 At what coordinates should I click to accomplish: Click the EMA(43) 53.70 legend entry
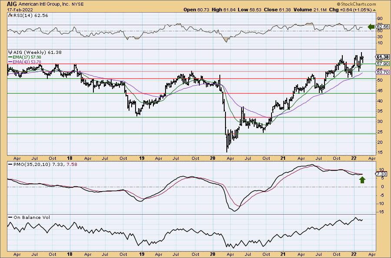(27, 62)
